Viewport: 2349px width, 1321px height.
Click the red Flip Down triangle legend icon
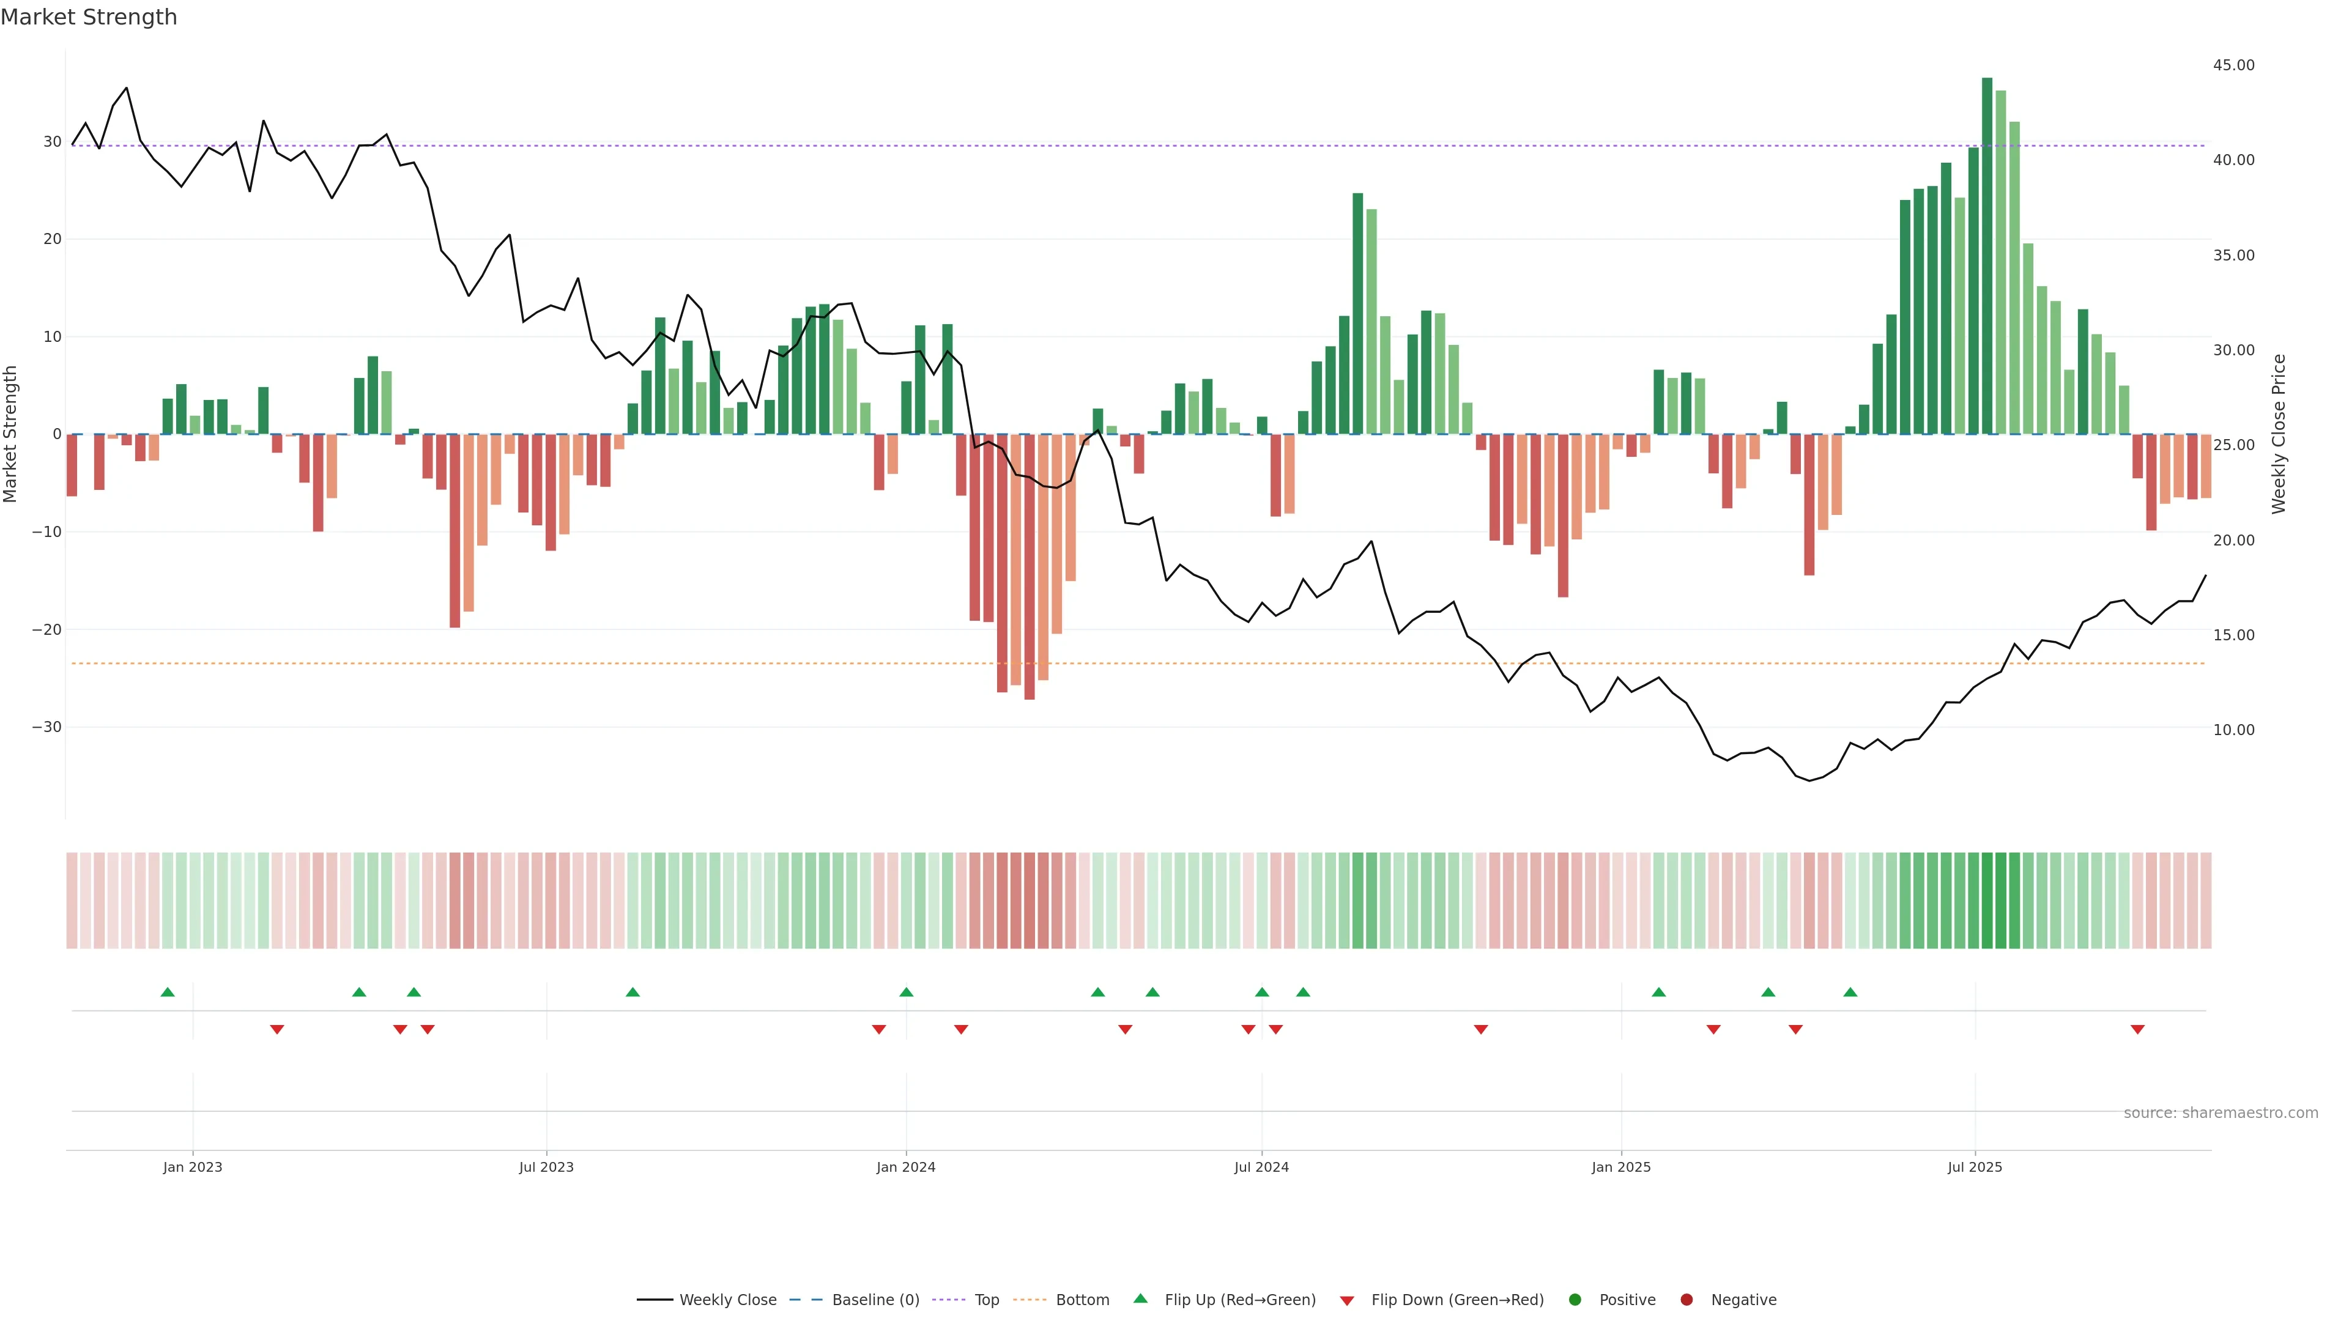1347,1301
